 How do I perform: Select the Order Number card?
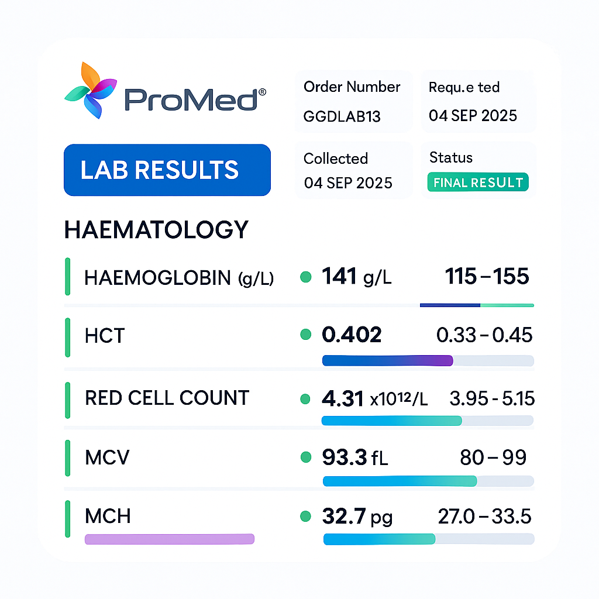pos(353,102)
